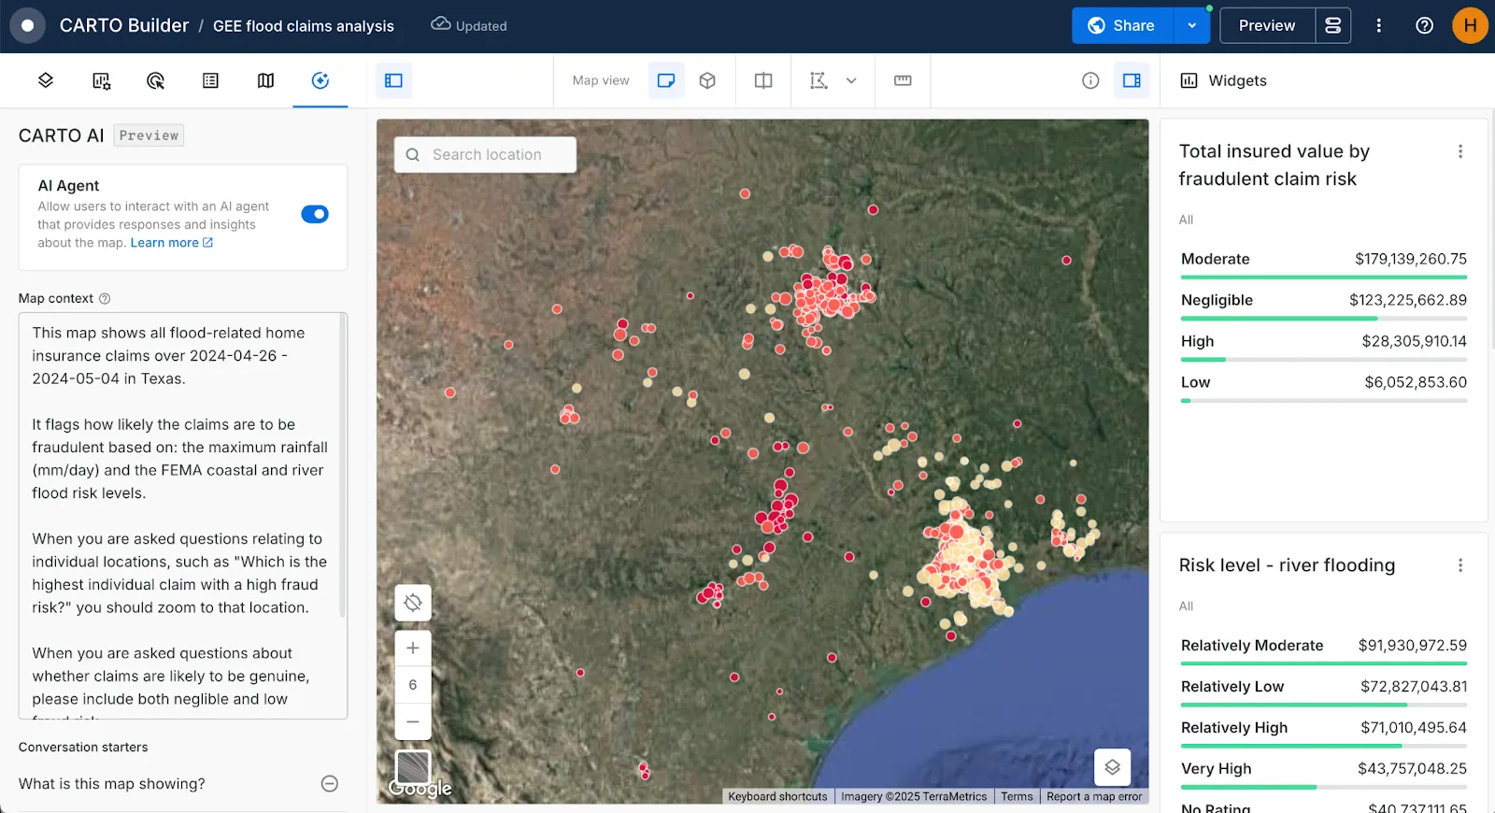Click the measure distance ruler icon

click(903, 80)
